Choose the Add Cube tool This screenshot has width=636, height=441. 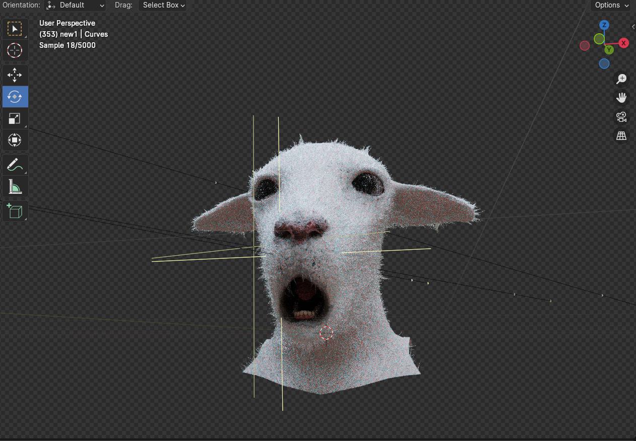[15, 211]
